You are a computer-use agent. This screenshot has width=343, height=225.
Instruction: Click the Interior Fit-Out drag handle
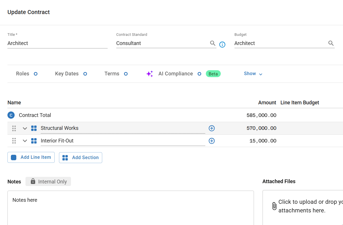click(14, 141)
